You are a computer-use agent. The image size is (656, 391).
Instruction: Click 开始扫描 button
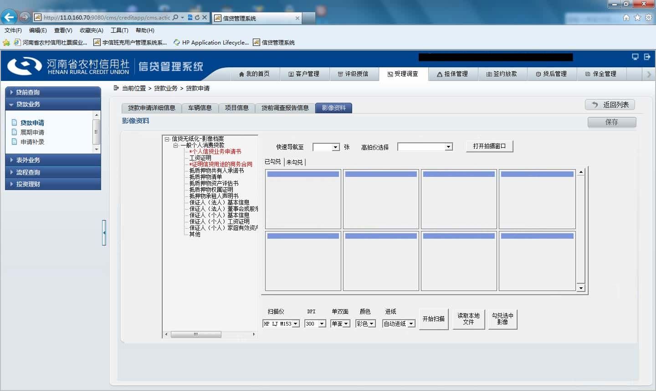pos(434,319)
